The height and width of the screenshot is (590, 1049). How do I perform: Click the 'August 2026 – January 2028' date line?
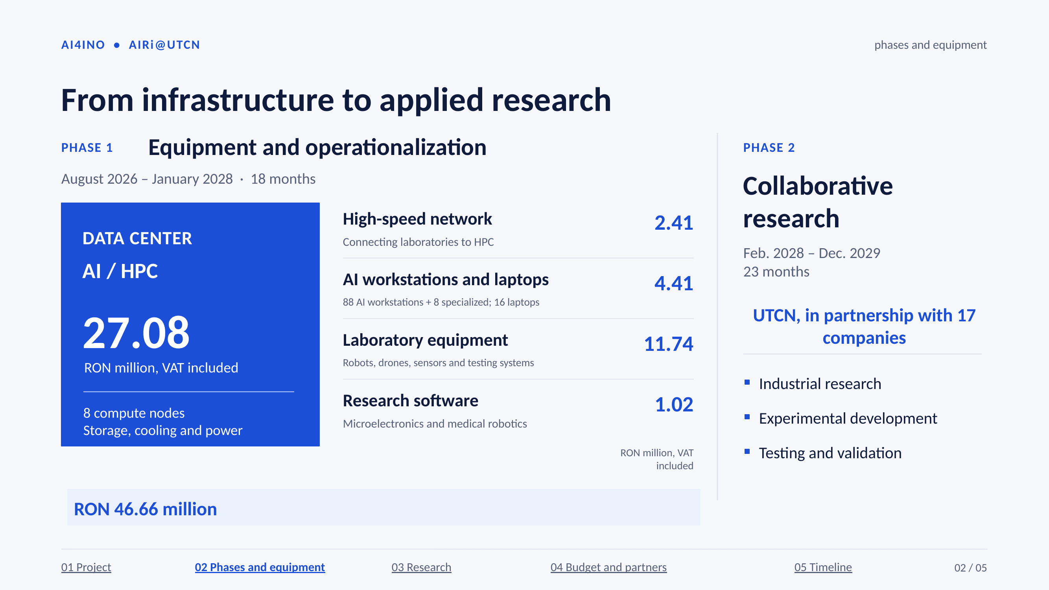click(147, 179)
